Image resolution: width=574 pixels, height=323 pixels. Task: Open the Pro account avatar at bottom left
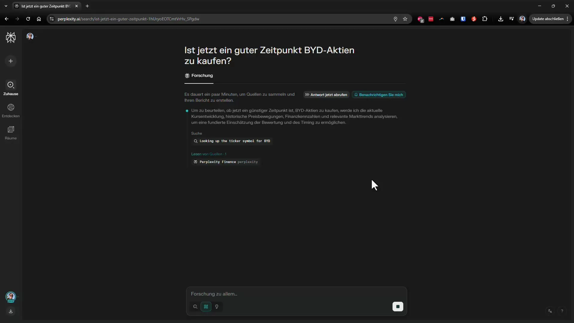pos(11,297)
